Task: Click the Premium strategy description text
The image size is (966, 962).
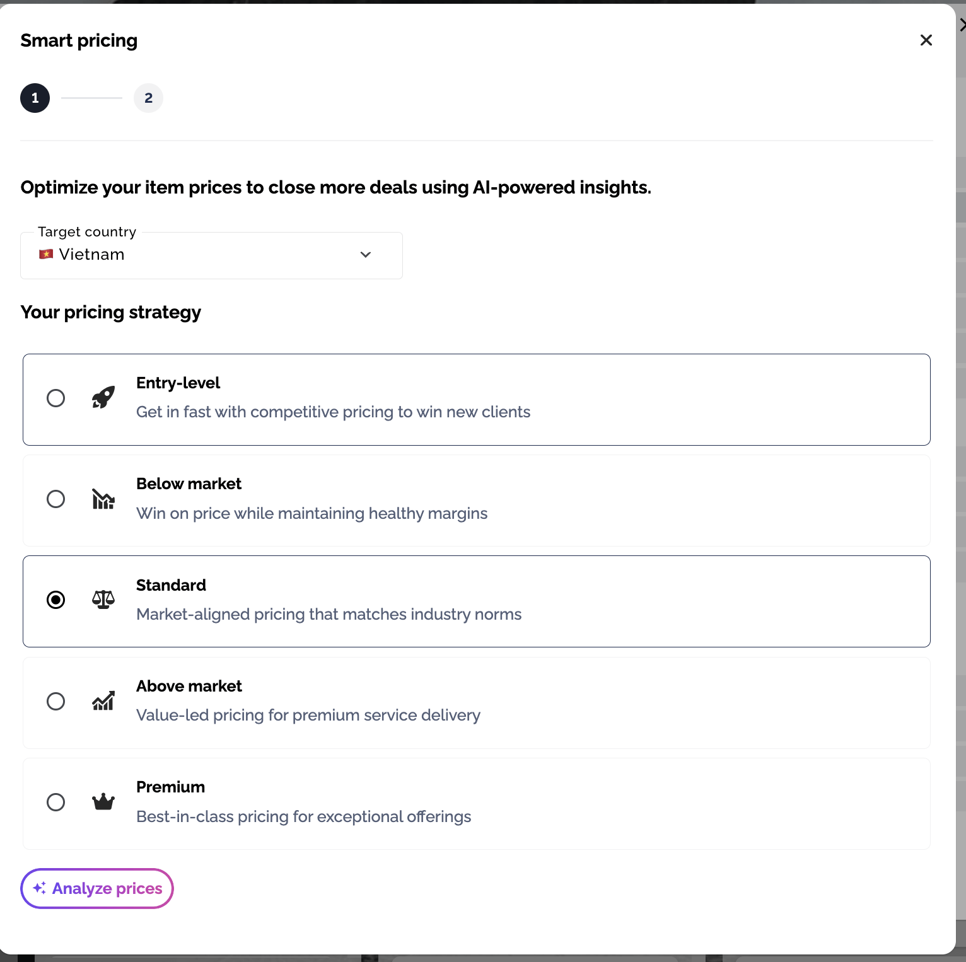Action: 303,817
